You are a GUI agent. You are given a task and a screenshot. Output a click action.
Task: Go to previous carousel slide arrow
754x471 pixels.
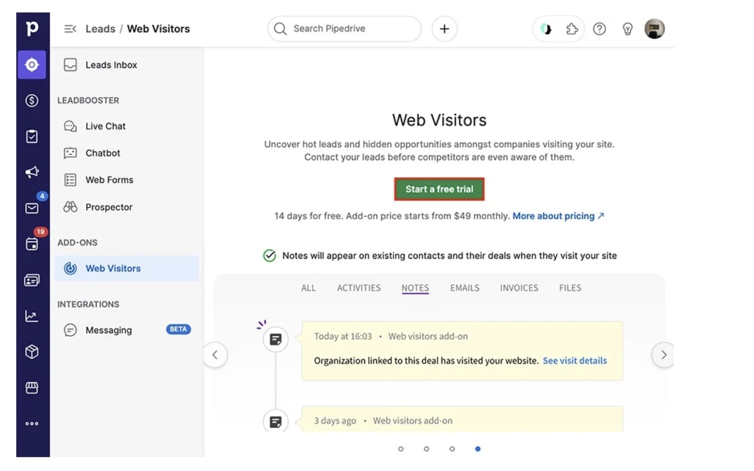pos(215,355)
